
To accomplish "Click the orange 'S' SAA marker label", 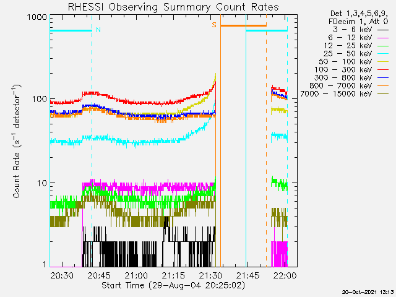I will click(214, 25).
